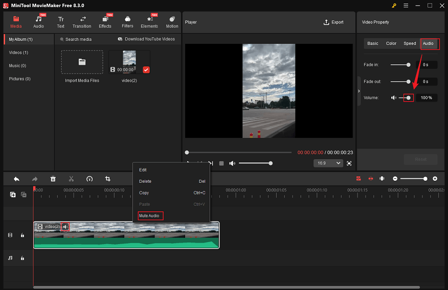
Task: Open the Elements tab
Action: (149, 22)
